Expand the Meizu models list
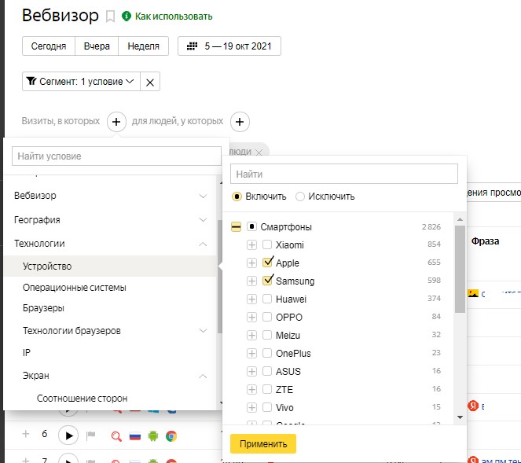521x463 pixels. coord(251,335)
